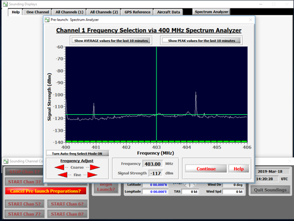
Task: Click the Begin Launch? button
Action: click(x=106, y=188)
